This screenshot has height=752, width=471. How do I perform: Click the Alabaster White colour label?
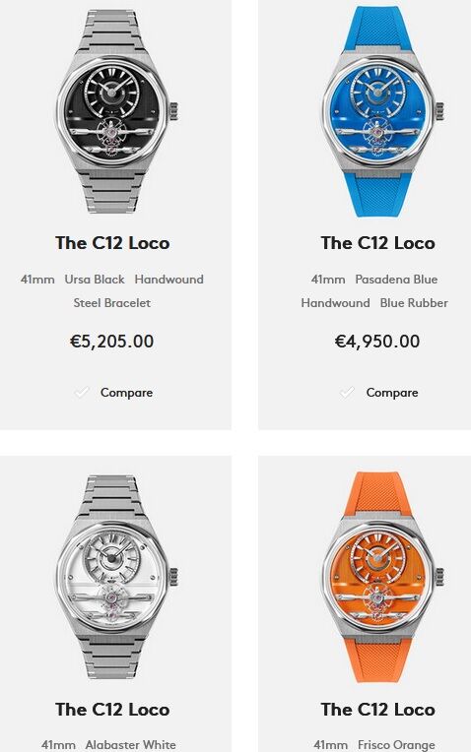tap(131, 745)
